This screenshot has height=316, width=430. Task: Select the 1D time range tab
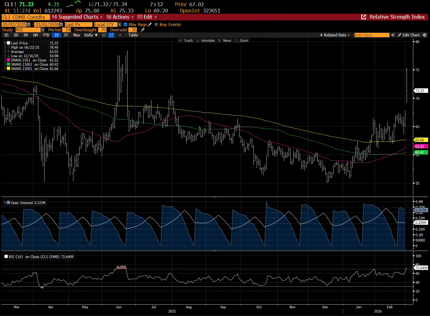6,35
